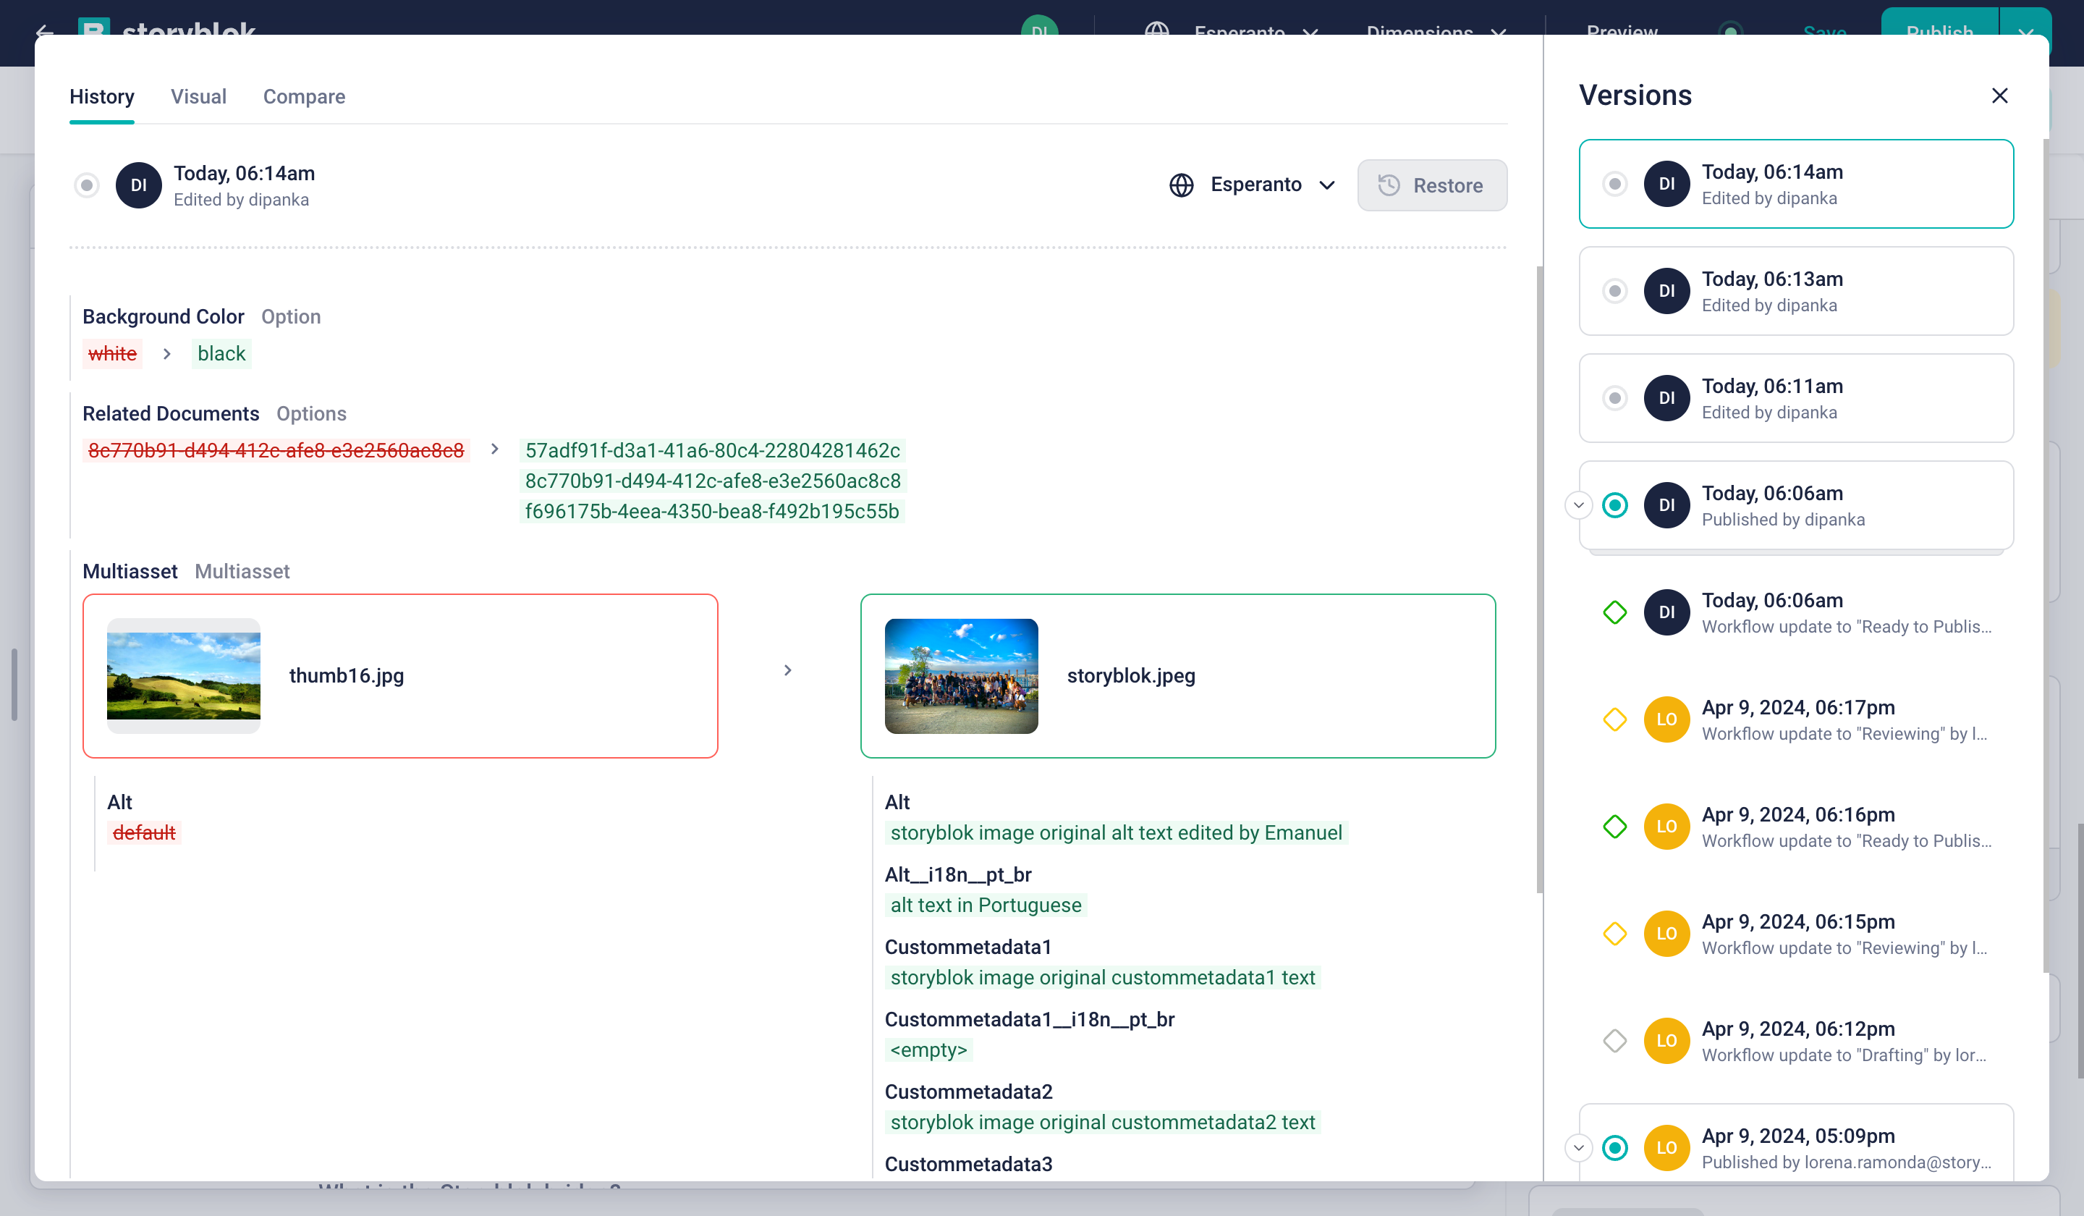Click the grey diamond at Apr 9 06:12pm Drafting
Viewport: 2084px width, 1216px height.
tap(1614, 1041)
